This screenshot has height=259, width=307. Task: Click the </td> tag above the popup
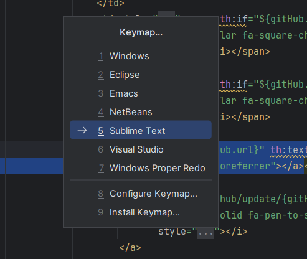(111, 3)
